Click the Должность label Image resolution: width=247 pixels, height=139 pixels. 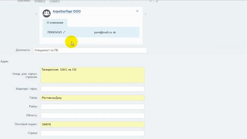23,50
